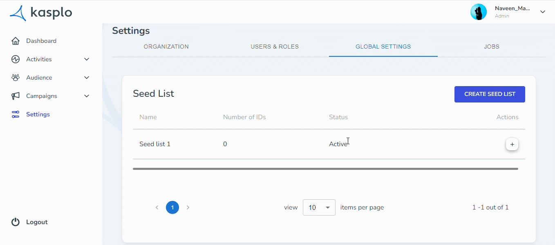Open the Activities menu item
This screenshot has width=555, height=245.
click(39, 59)
